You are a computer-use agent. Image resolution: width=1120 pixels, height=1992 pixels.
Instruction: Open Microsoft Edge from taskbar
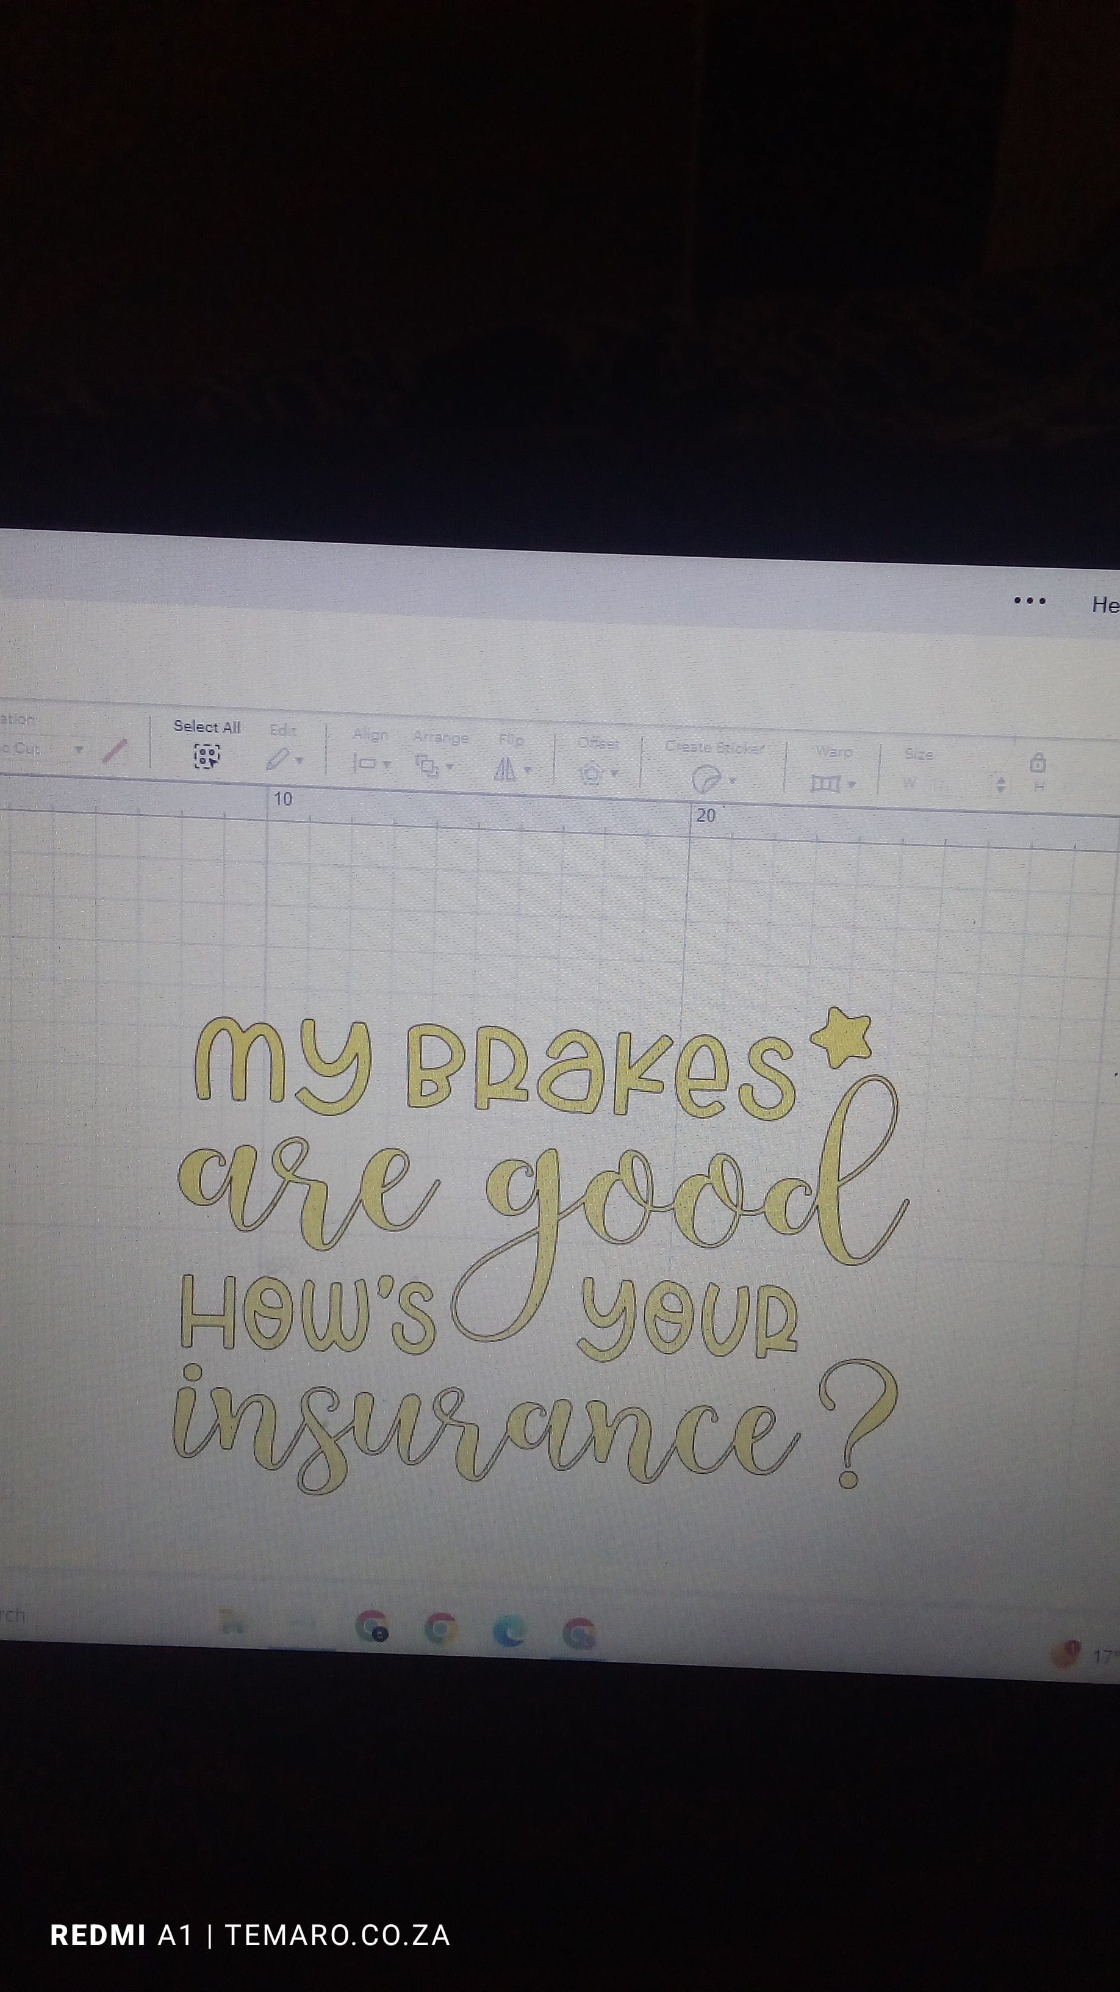[509, 1632]
